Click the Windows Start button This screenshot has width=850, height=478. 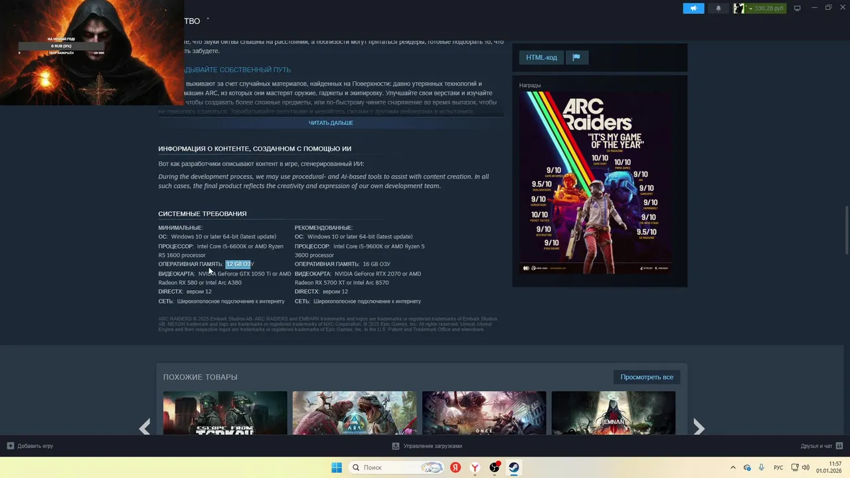pos(337,467)
